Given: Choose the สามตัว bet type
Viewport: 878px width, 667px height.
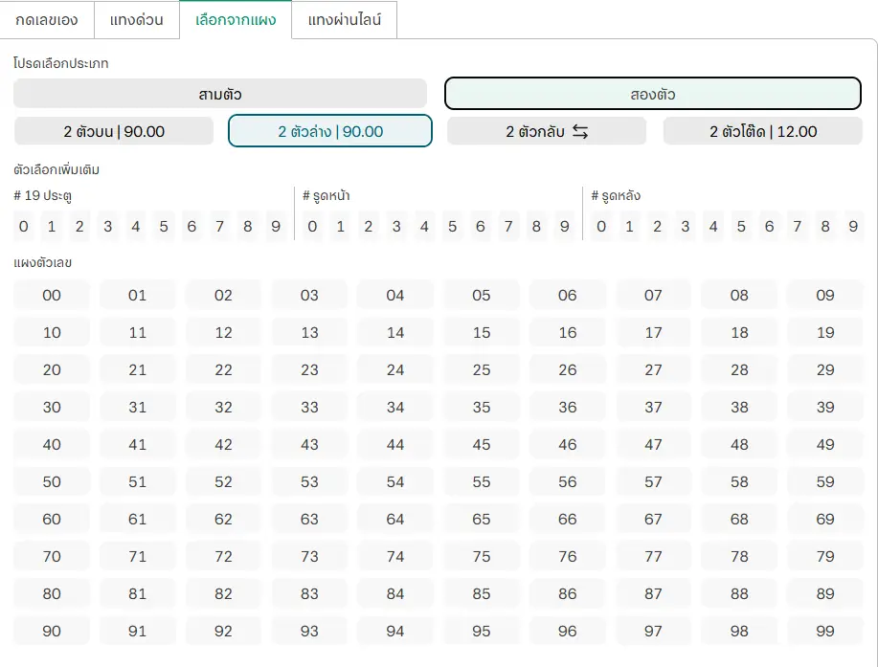Looking at the screenshot, I should (219, 94).
